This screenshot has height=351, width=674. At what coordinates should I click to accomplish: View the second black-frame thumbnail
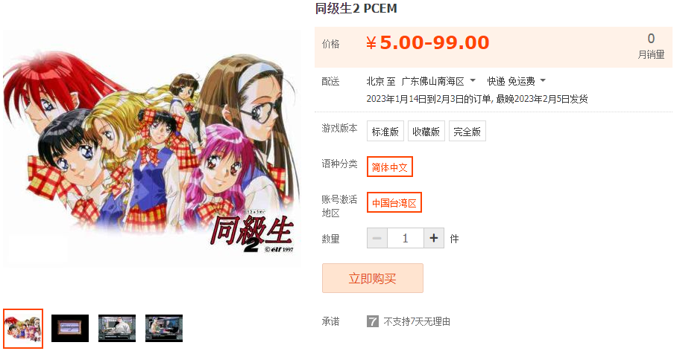tap(70, 328)
